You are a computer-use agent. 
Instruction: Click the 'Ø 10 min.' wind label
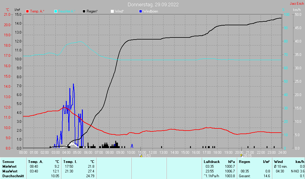click(281, 167)
